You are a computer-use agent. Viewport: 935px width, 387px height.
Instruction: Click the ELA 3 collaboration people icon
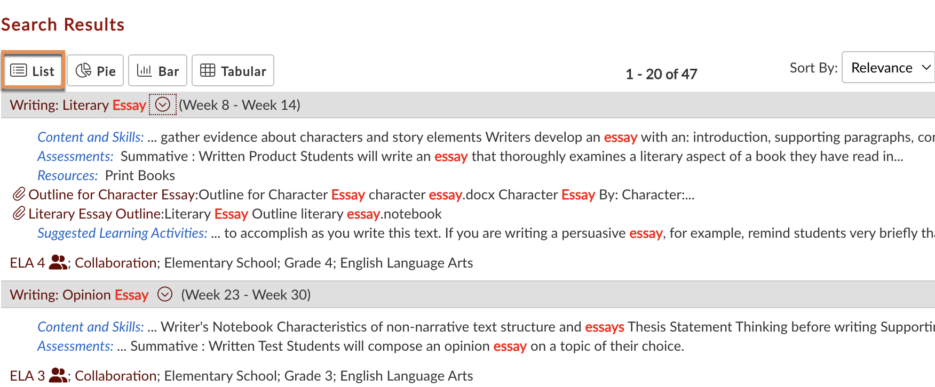click(x=58, y=375)
